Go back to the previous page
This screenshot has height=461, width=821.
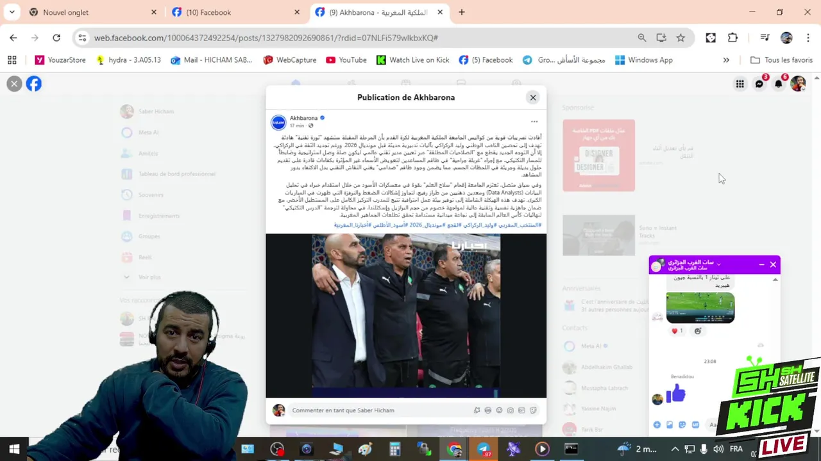[13, 38]
